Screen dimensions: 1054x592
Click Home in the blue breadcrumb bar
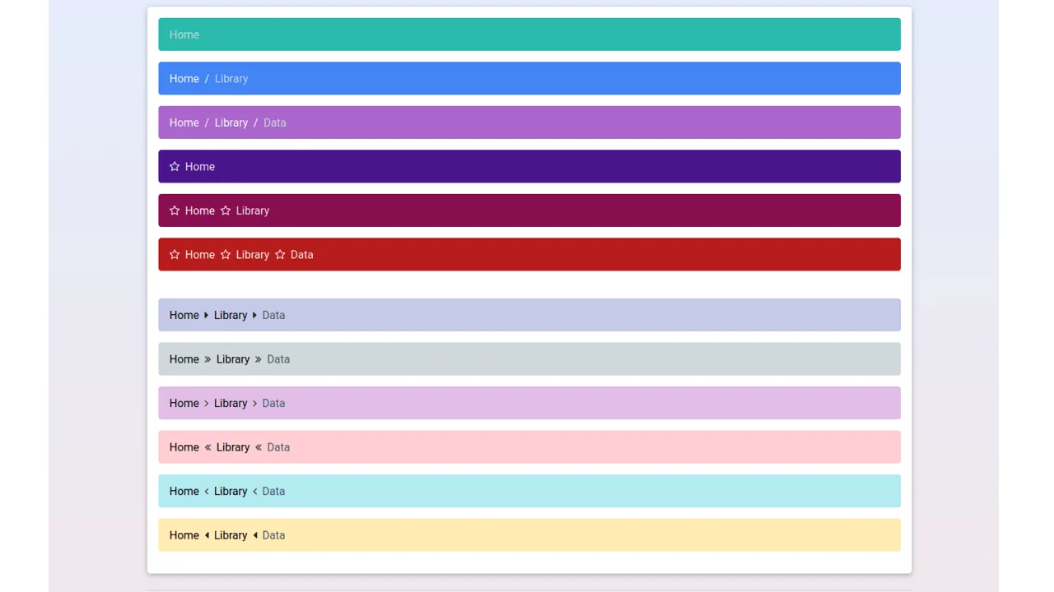click(x=184, y=78)
